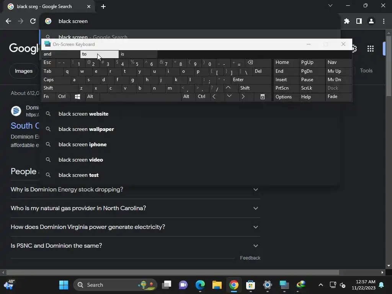Click Options key on On-Screen Keyboard

click(x=286, y=97)
